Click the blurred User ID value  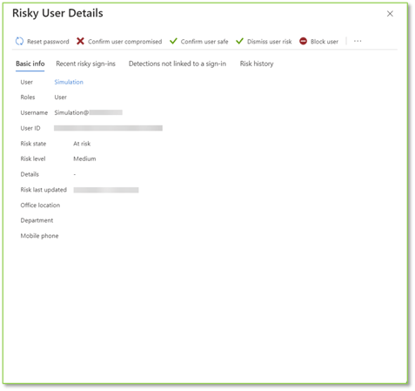click(108, 128)
